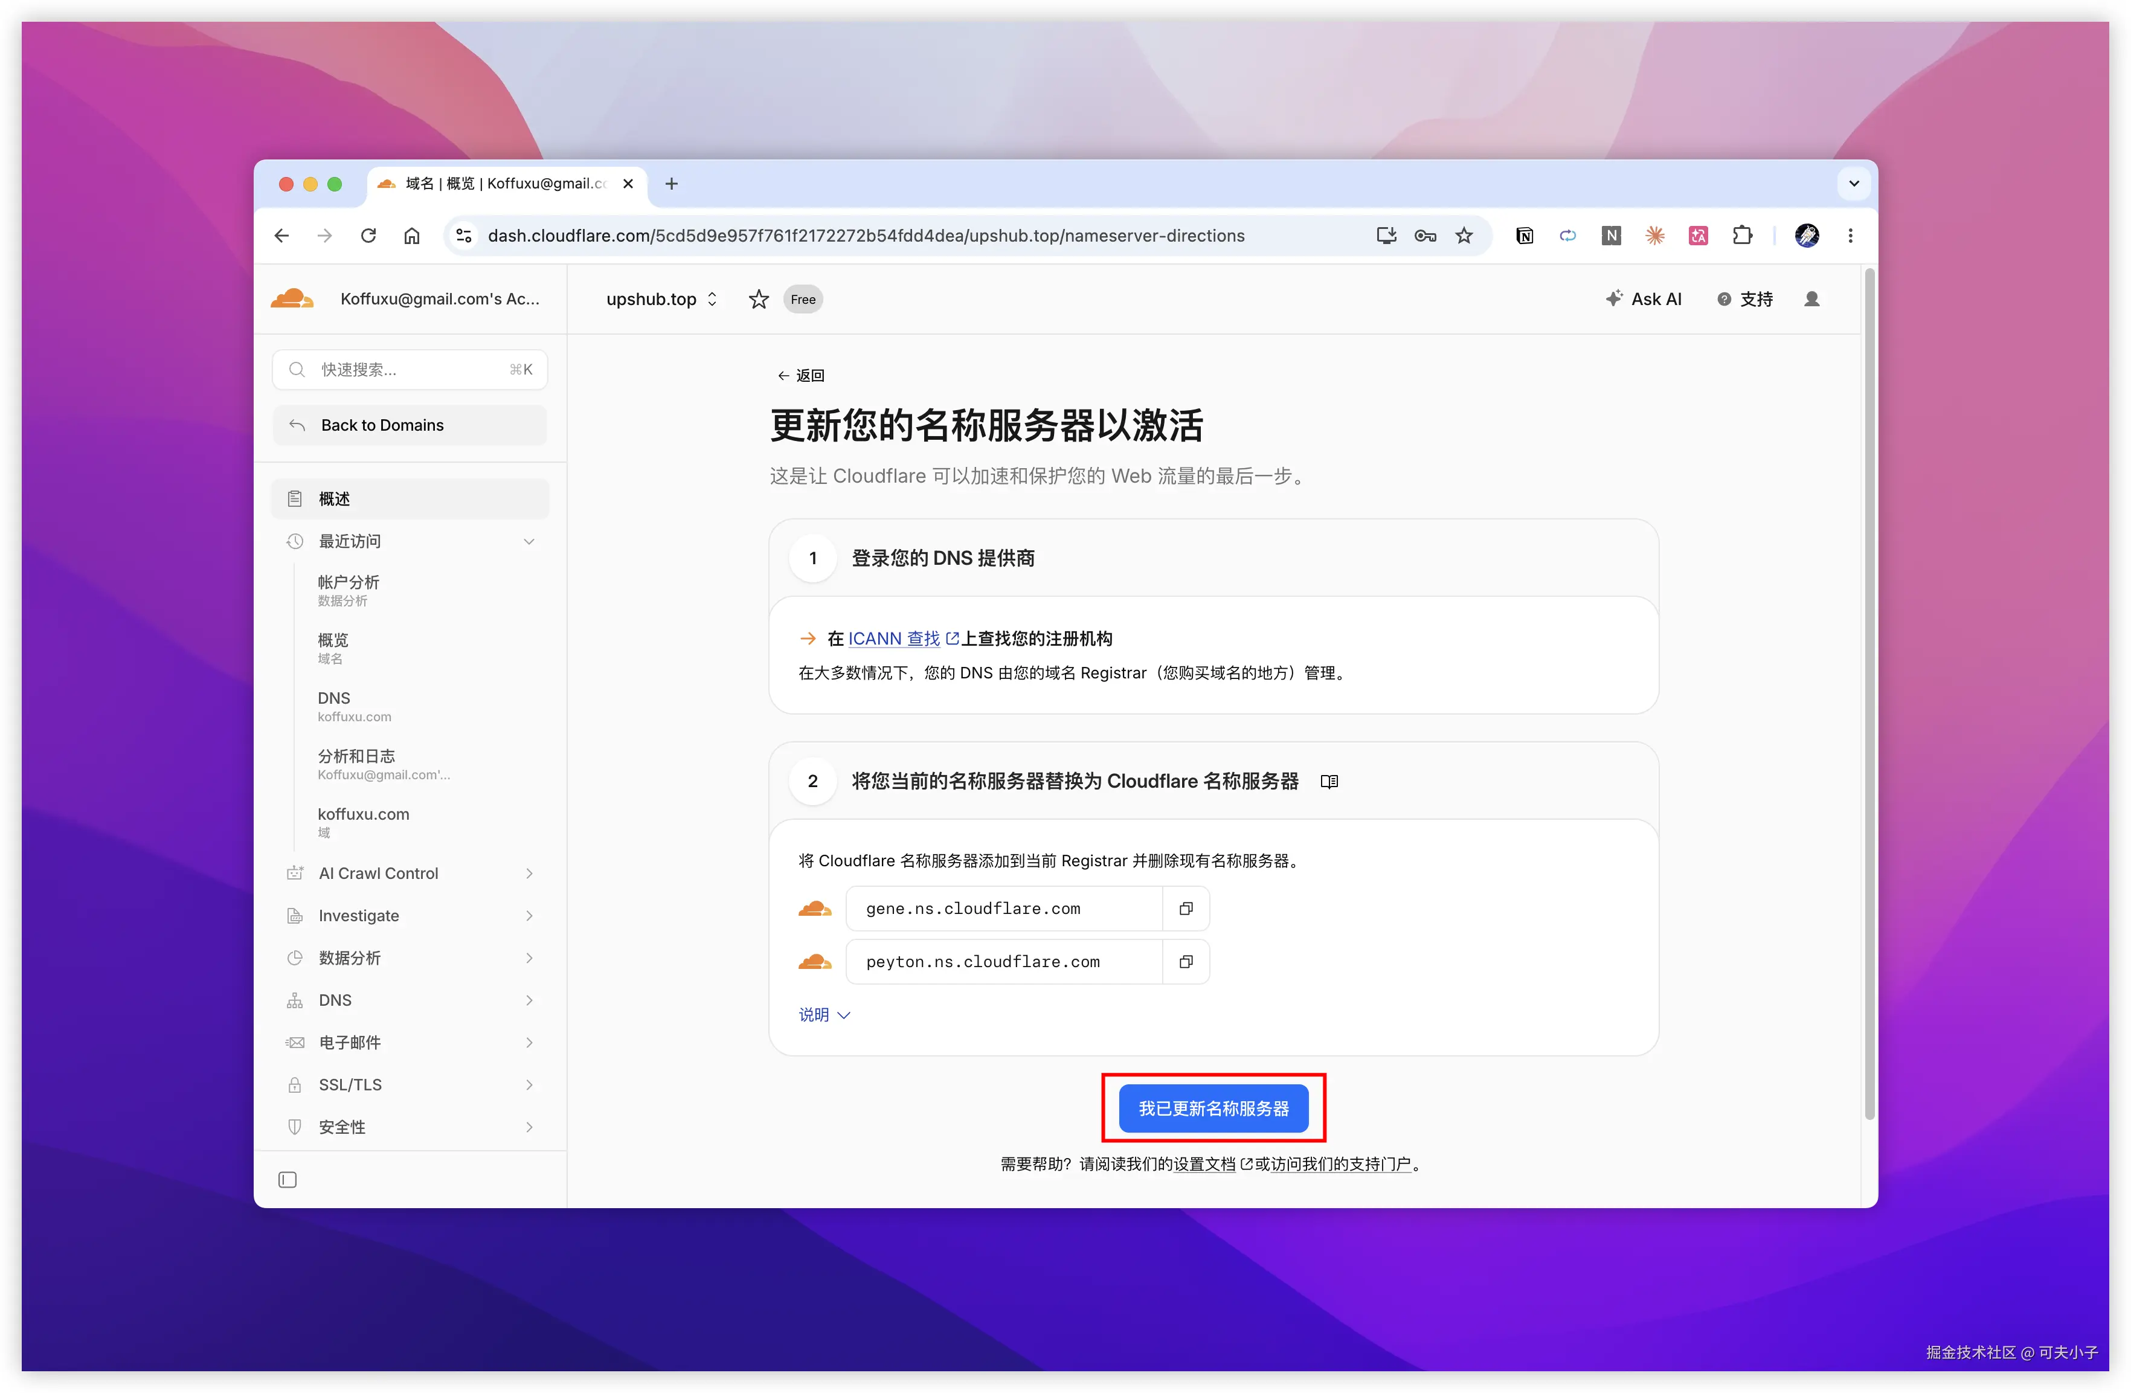Open the 设置文档 link
This screenshot has height=1393, width=2131.
[1205, 1164]
